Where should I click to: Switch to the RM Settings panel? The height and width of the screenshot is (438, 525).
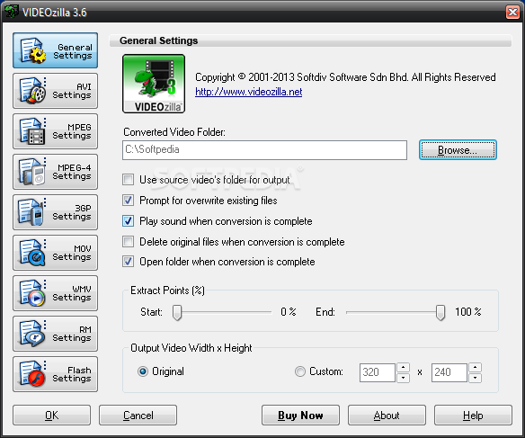(55, 335)
